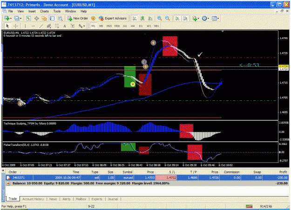Open the Templates dropdown
Screen dimensions: 291x210
pos(215,18)
